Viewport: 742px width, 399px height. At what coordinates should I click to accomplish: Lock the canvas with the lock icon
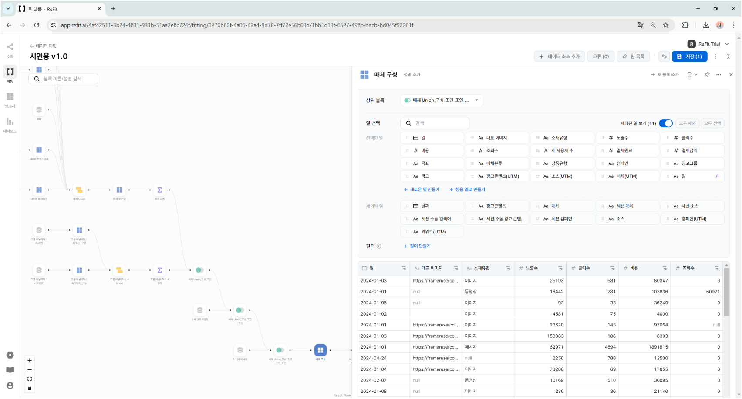[x=30, y=388]
